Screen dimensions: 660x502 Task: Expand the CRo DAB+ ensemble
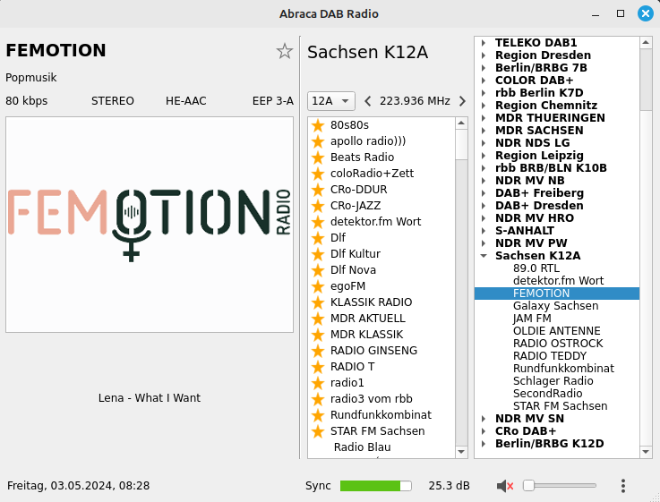pos(484,431)
